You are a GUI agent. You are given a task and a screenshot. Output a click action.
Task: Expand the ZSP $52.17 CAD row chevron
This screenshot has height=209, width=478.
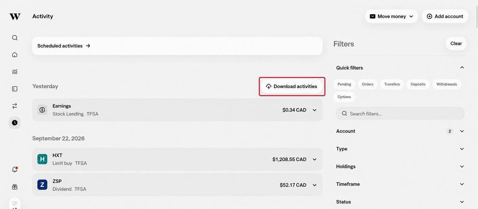point(314,185)
